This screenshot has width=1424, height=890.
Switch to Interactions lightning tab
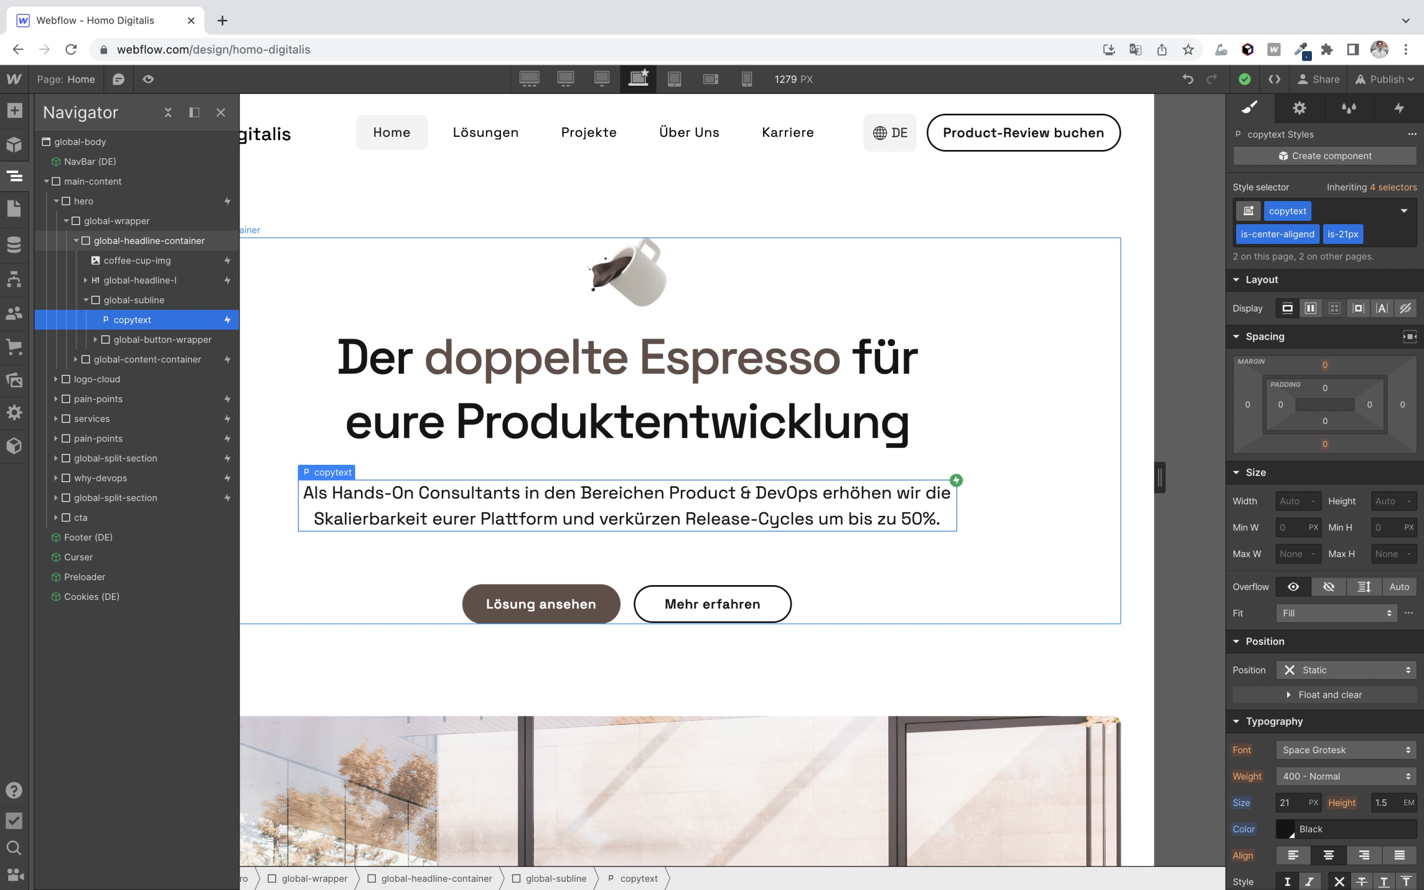pyautogui.click(x=1399, y=108)
